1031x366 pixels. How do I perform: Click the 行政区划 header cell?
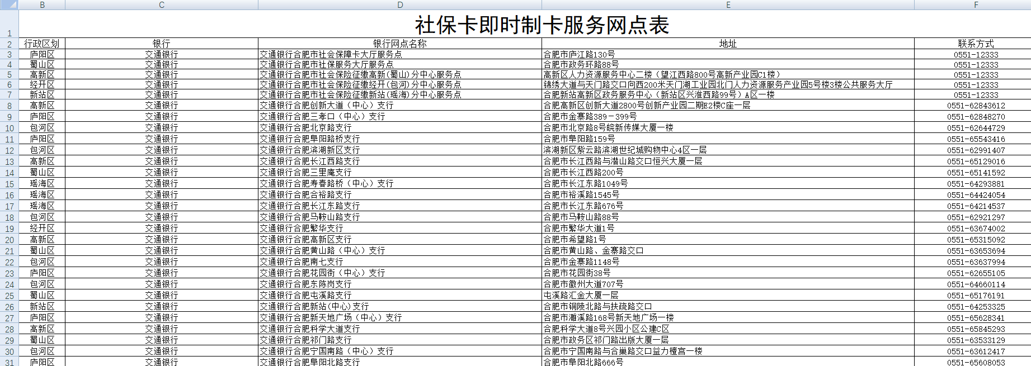(42, 44)
